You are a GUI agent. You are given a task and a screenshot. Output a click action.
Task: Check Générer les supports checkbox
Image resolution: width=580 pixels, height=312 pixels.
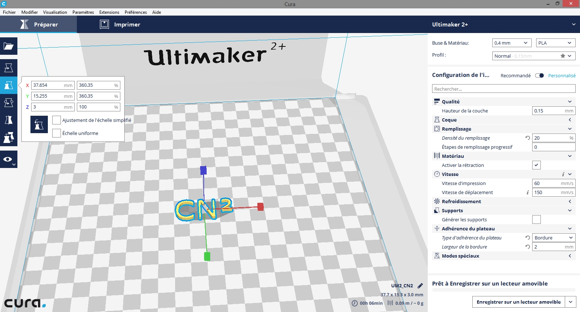[x=536, y=219]
